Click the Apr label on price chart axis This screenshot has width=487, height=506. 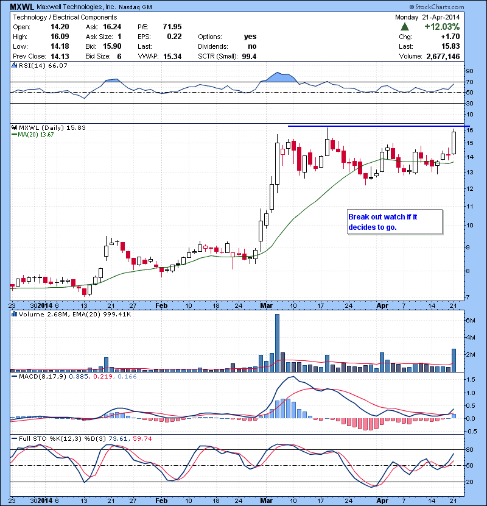[x=382, y=305]
